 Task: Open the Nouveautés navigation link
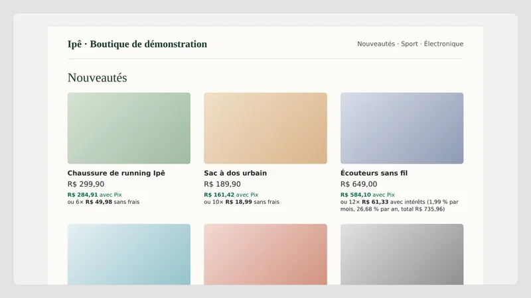[376, 44]
